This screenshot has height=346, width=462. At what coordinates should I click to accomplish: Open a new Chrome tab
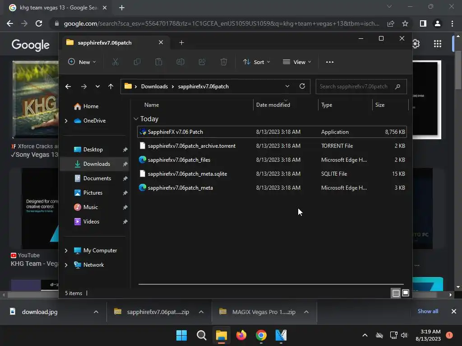(x=122, y=8)
